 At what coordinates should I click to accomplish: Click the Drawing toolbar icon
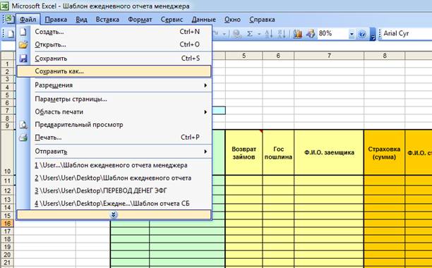pos(311,34)
